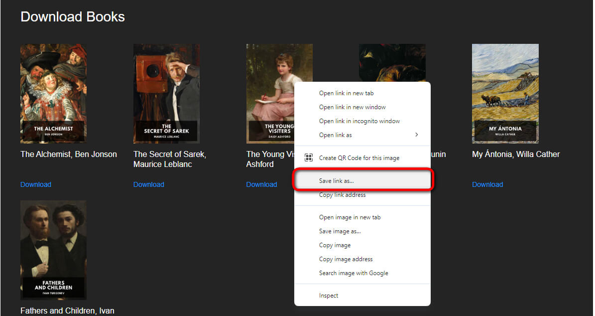Click QR code icon in context menu
Viewport: 595px width, 316px height.
coord(309,158)
